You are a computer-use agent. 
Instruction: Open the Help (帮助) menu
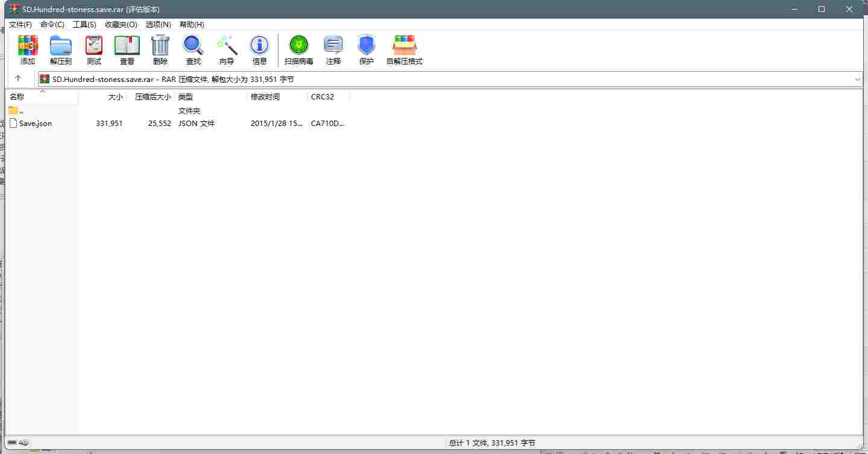click(x=192, y=25)
